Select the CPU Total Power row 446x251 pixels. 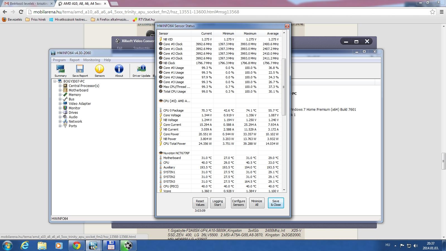[x=219, y=144]
